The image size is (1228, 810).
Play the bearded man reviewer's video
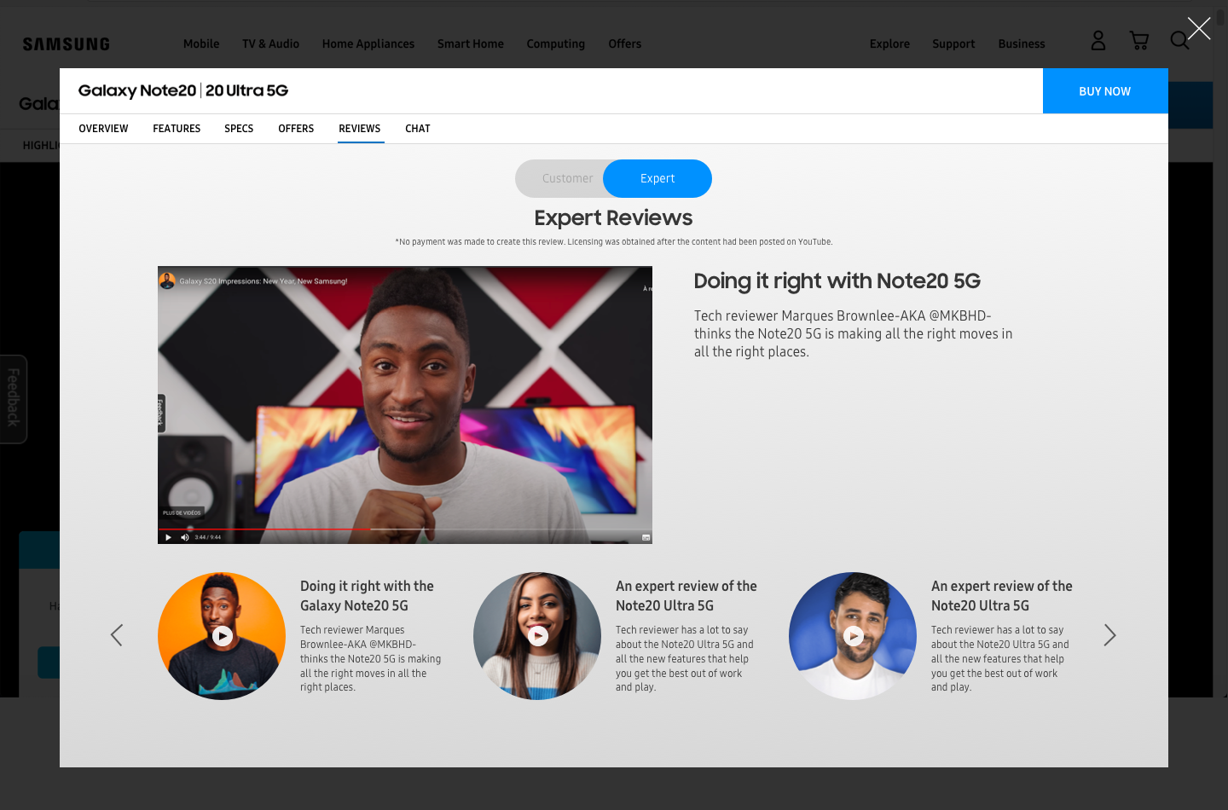[x=853, y=636]
